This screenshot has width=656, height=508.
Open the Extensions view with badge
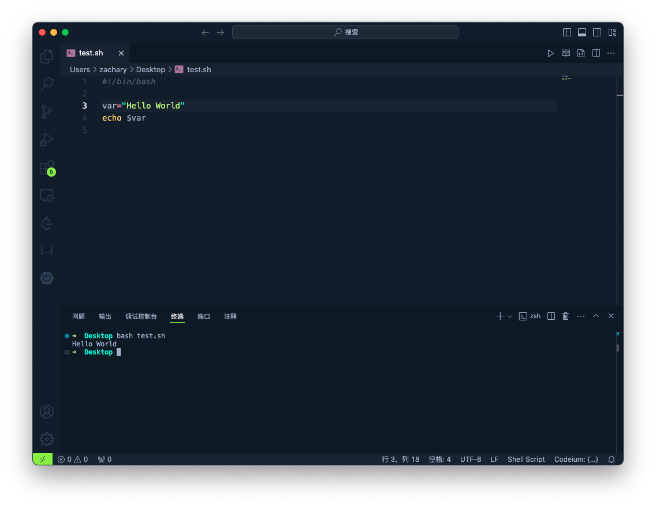[47, 167]
